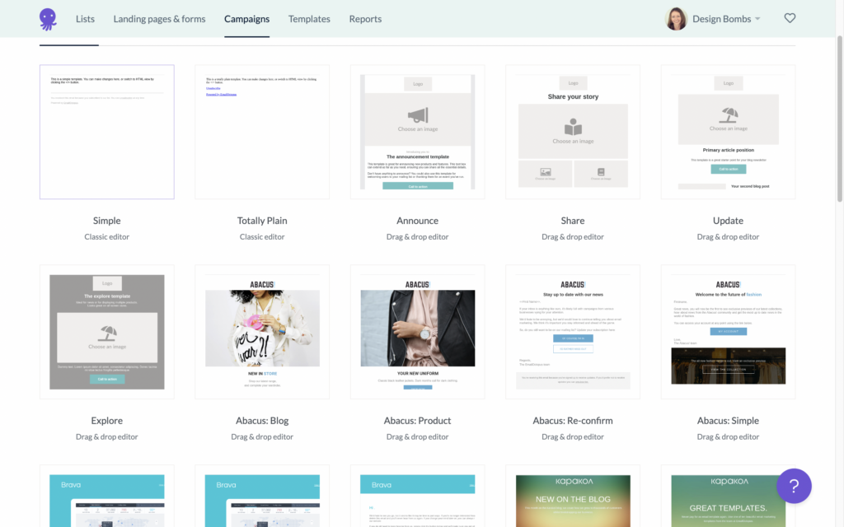
Task: Click "Drag & drop editor" under Abacus: Blog
Action: (262, 436)
